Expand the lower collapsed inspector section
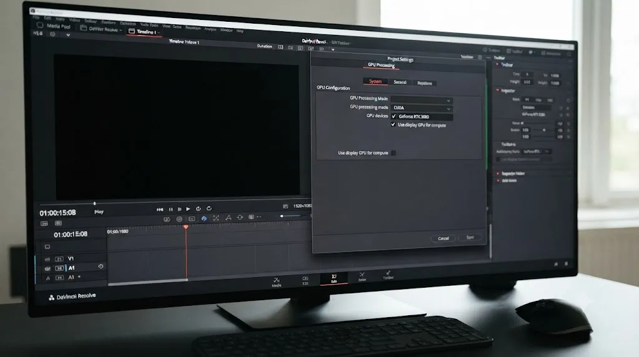Screen dimensions: 639x357 coord(497,174)
